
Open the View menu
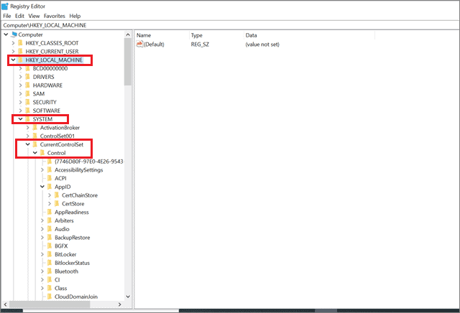34,16
